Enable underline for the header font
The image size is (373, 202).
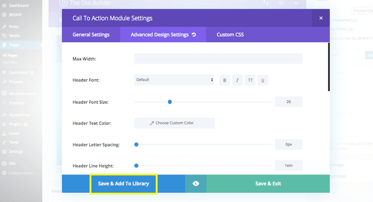(263, 80)
